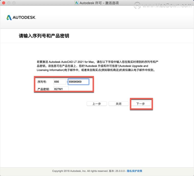This screenshot has height=176, width=194.
Task: Close the window with the red button
Action: tap(4, 3)
